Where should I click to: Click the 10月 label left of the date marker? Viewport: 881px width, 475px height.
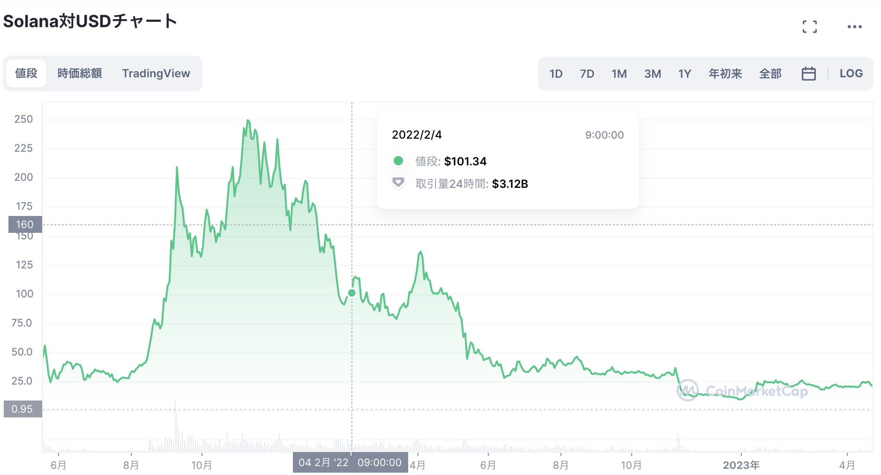coord(202,465)
